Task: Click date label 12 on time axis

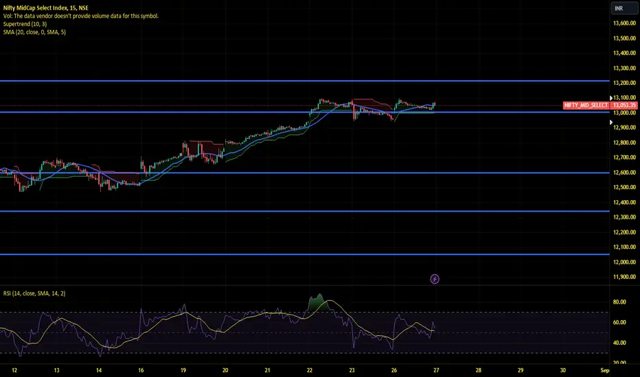Action: pyautogui.click(x=14, y=370)
